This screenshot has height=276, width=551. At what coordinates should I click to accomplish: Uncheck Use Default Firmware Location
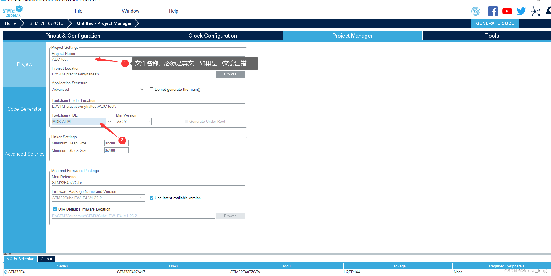(55, 209)
